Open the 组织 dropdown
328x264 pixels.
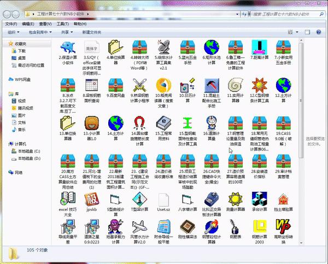click(13, 32)
